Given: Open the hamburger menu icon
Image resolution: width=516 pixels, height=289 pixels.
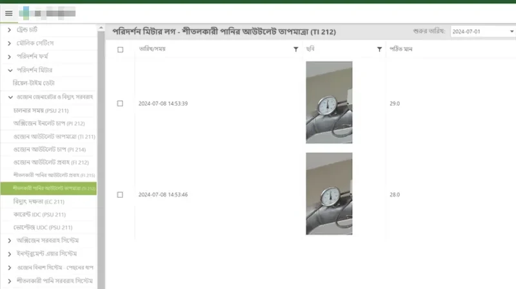Looking at the screenshot, I should coord(9,14).
